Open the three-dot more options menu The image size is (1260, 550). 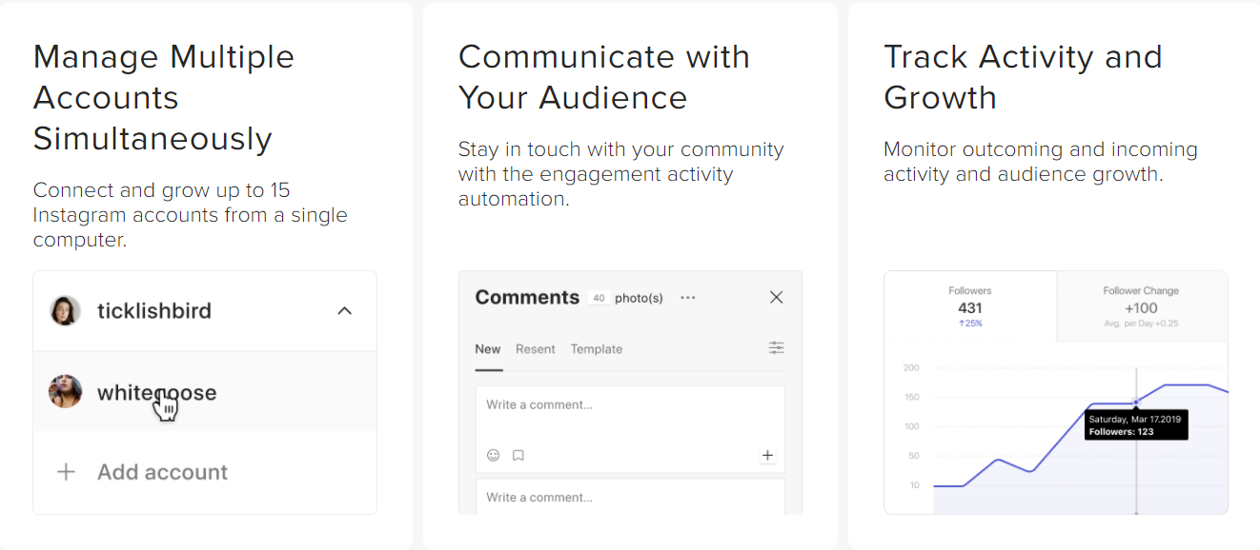pyautogui.click(x=688, y=298)
